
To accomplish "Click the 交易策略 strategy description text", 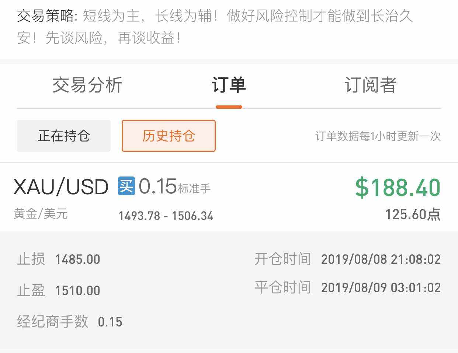I will [215, 27].
